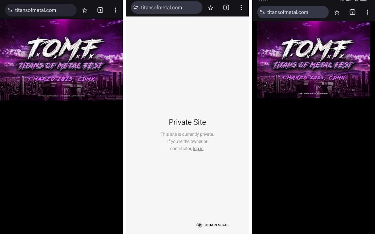The width and height of the screenshot is (375, 234).
Task: Click the Squarespace logo at the page footer
Action: click(x=213, y=225)
